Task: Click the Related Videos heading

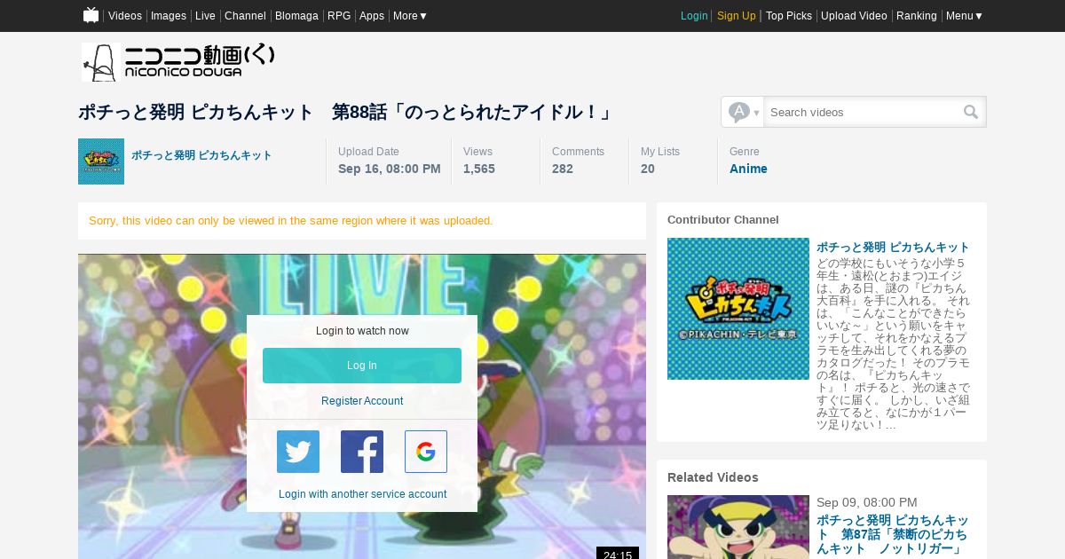Action: [x=713, y=477]
